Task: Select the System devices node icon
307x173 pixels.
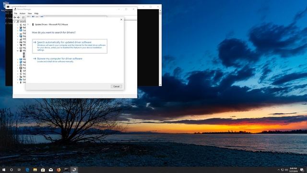Action: point(21,79)
